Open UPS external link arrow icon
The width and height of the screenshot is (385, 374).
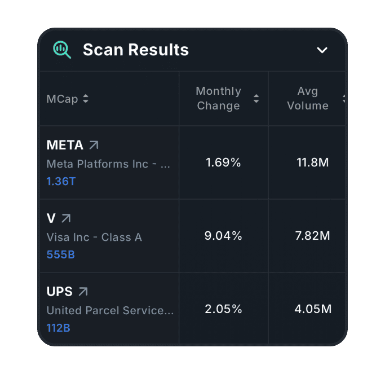tap(83, 292)
